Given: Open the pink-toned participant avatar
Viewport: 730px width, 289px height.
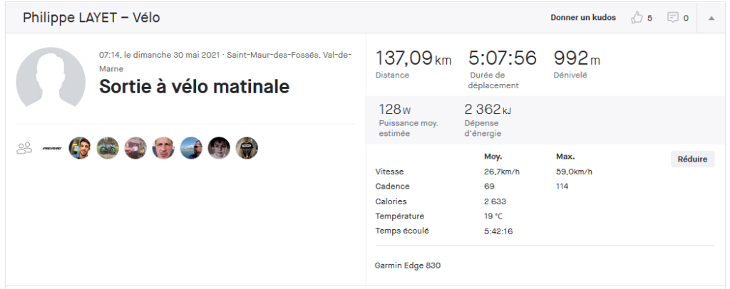Looking at the screenshot, I should 135,148.
